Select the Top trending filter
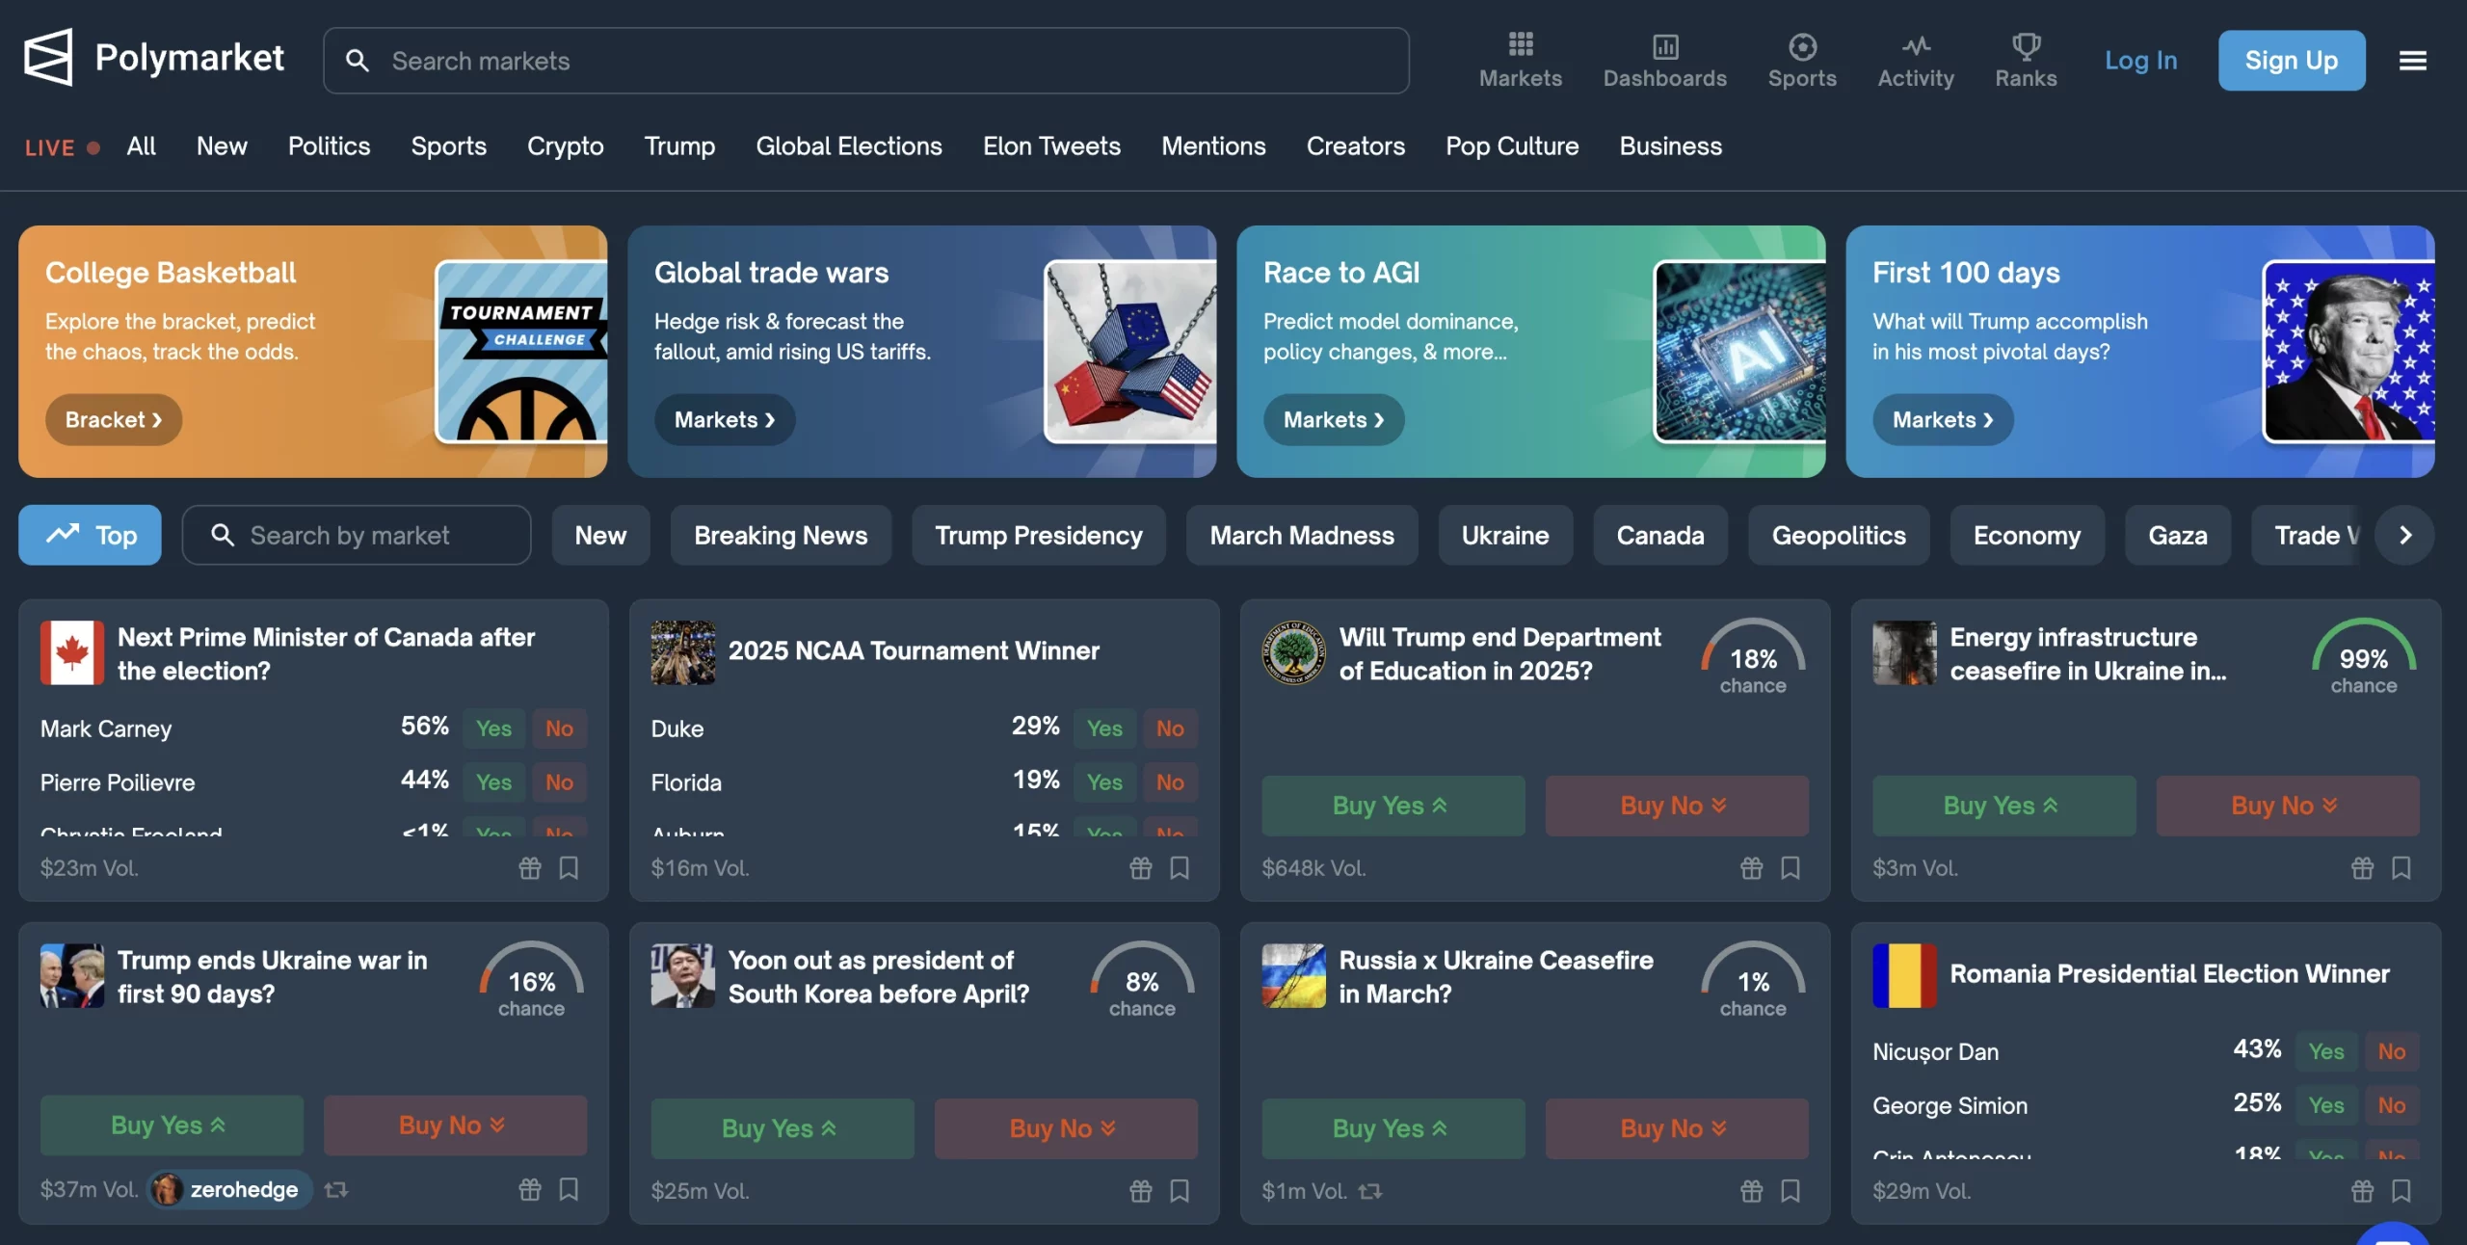The height and width of the screenshot is (1245, 2467). tap(90, 535)
